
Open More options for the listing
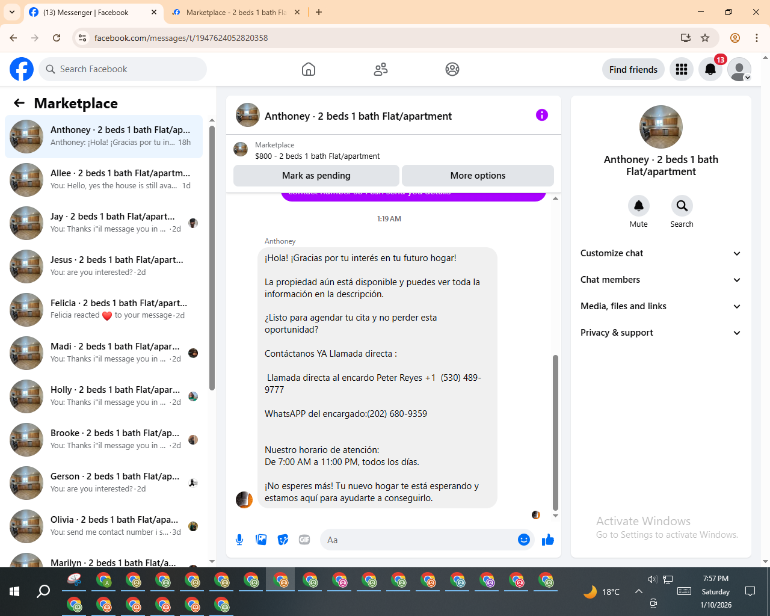[x=478, y=176]
